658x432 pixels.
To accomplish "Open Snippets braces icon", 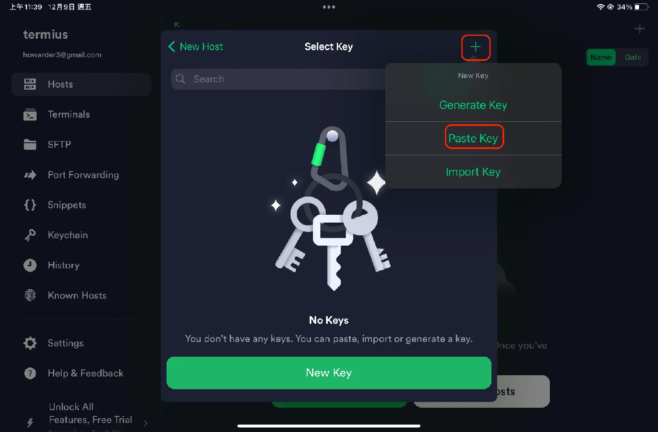I will tap(30, 205).
